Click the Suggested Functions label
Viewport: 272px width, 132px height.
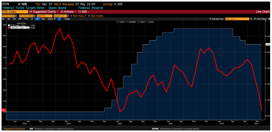click(14, 129)
